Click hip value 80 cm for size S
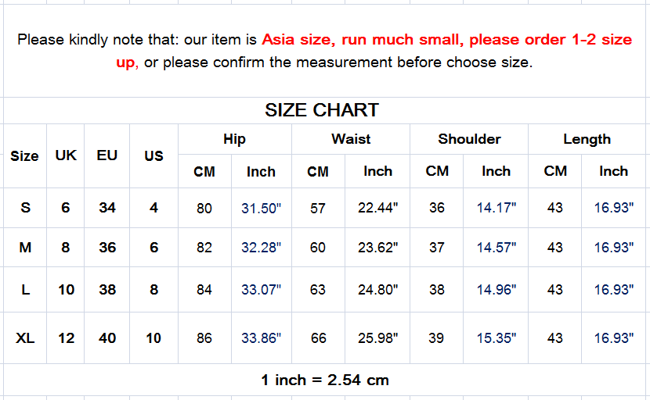 click(x=204, y=208)
